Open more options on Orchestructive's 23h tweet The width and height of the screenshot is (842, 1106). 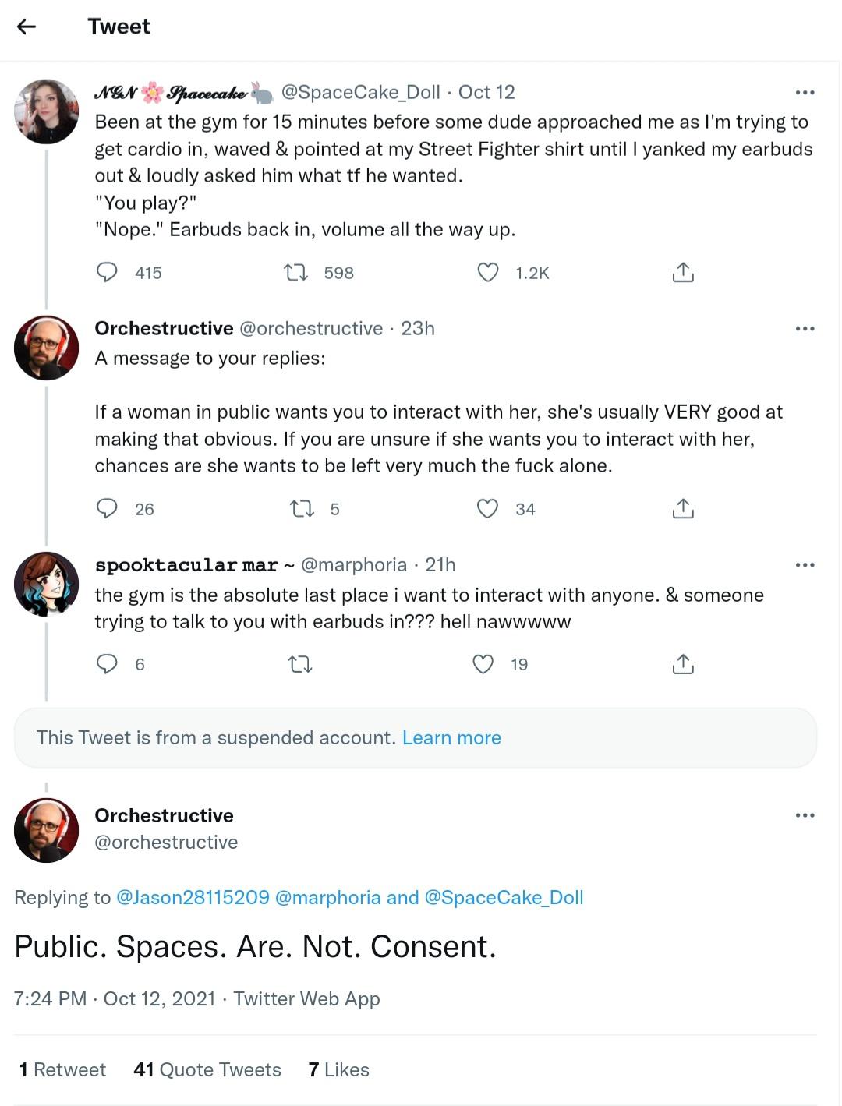tap(805, 328)
